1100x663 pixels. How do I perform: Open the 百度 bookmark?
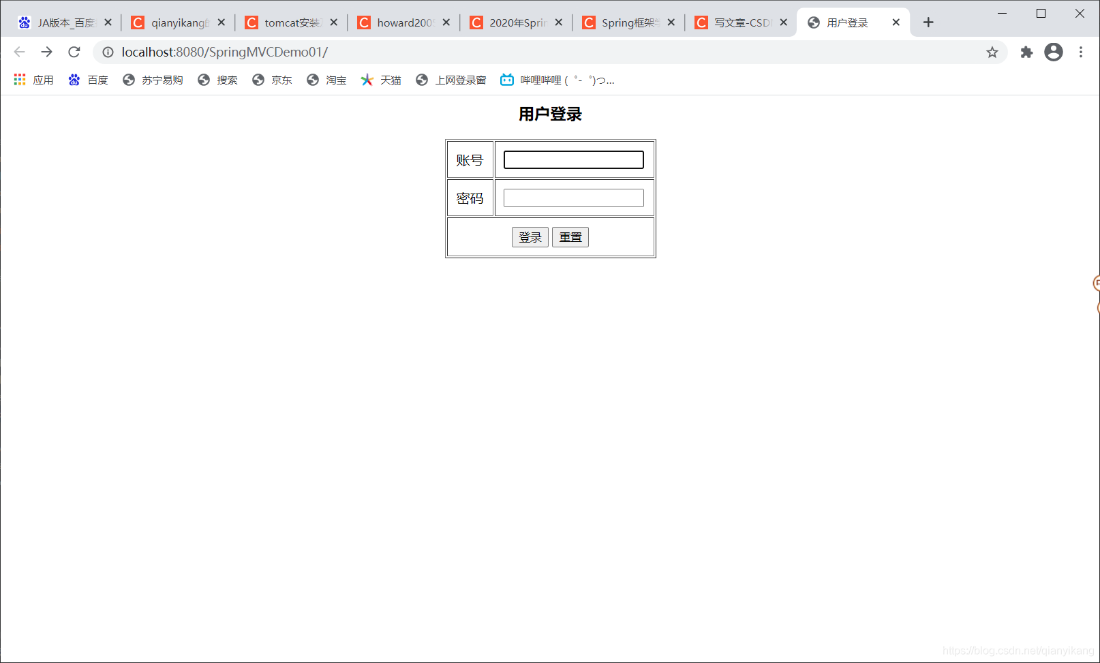pos(89,80)
